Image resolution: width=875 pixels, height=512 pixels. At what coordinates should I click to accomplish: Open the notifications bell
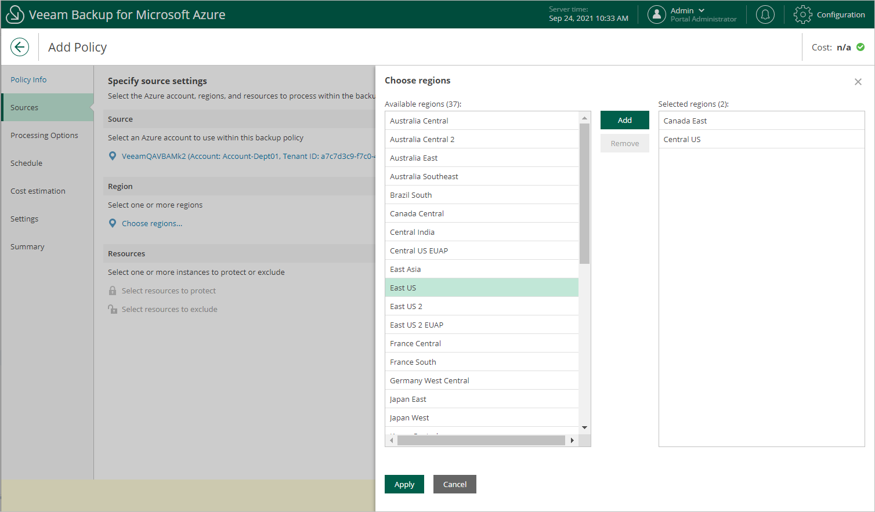click(765, 14)
